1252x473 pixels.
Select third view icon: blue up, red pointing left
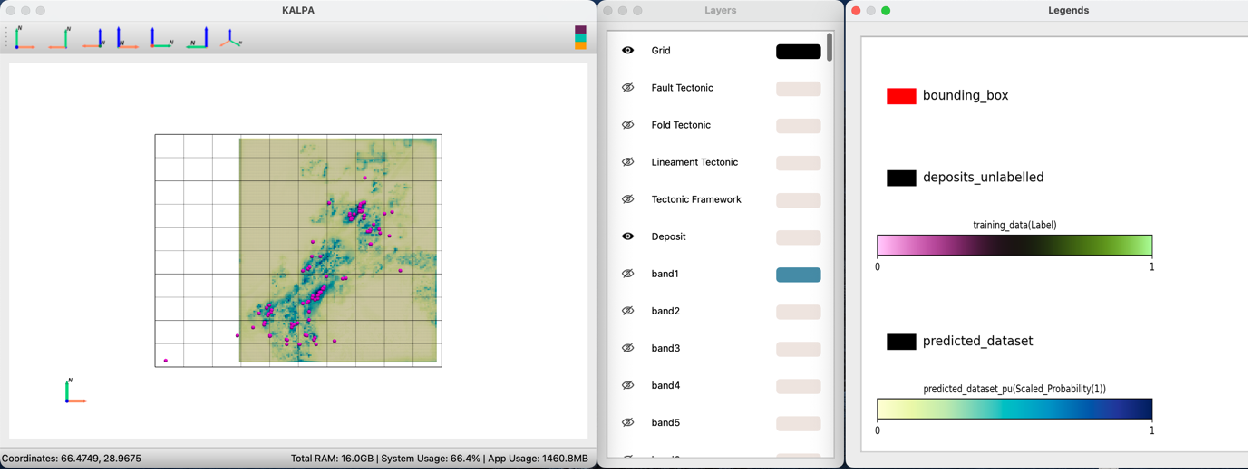click(94, 38)
